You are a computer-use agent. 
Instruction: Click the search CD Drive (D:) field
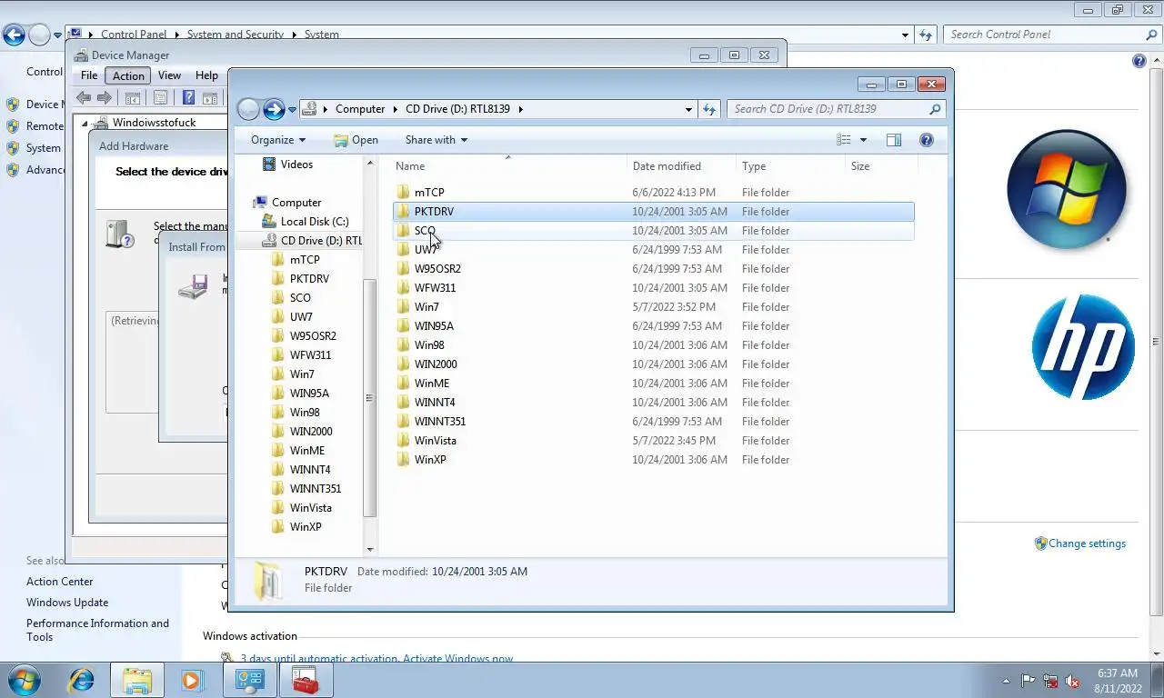tap(836, 109)
